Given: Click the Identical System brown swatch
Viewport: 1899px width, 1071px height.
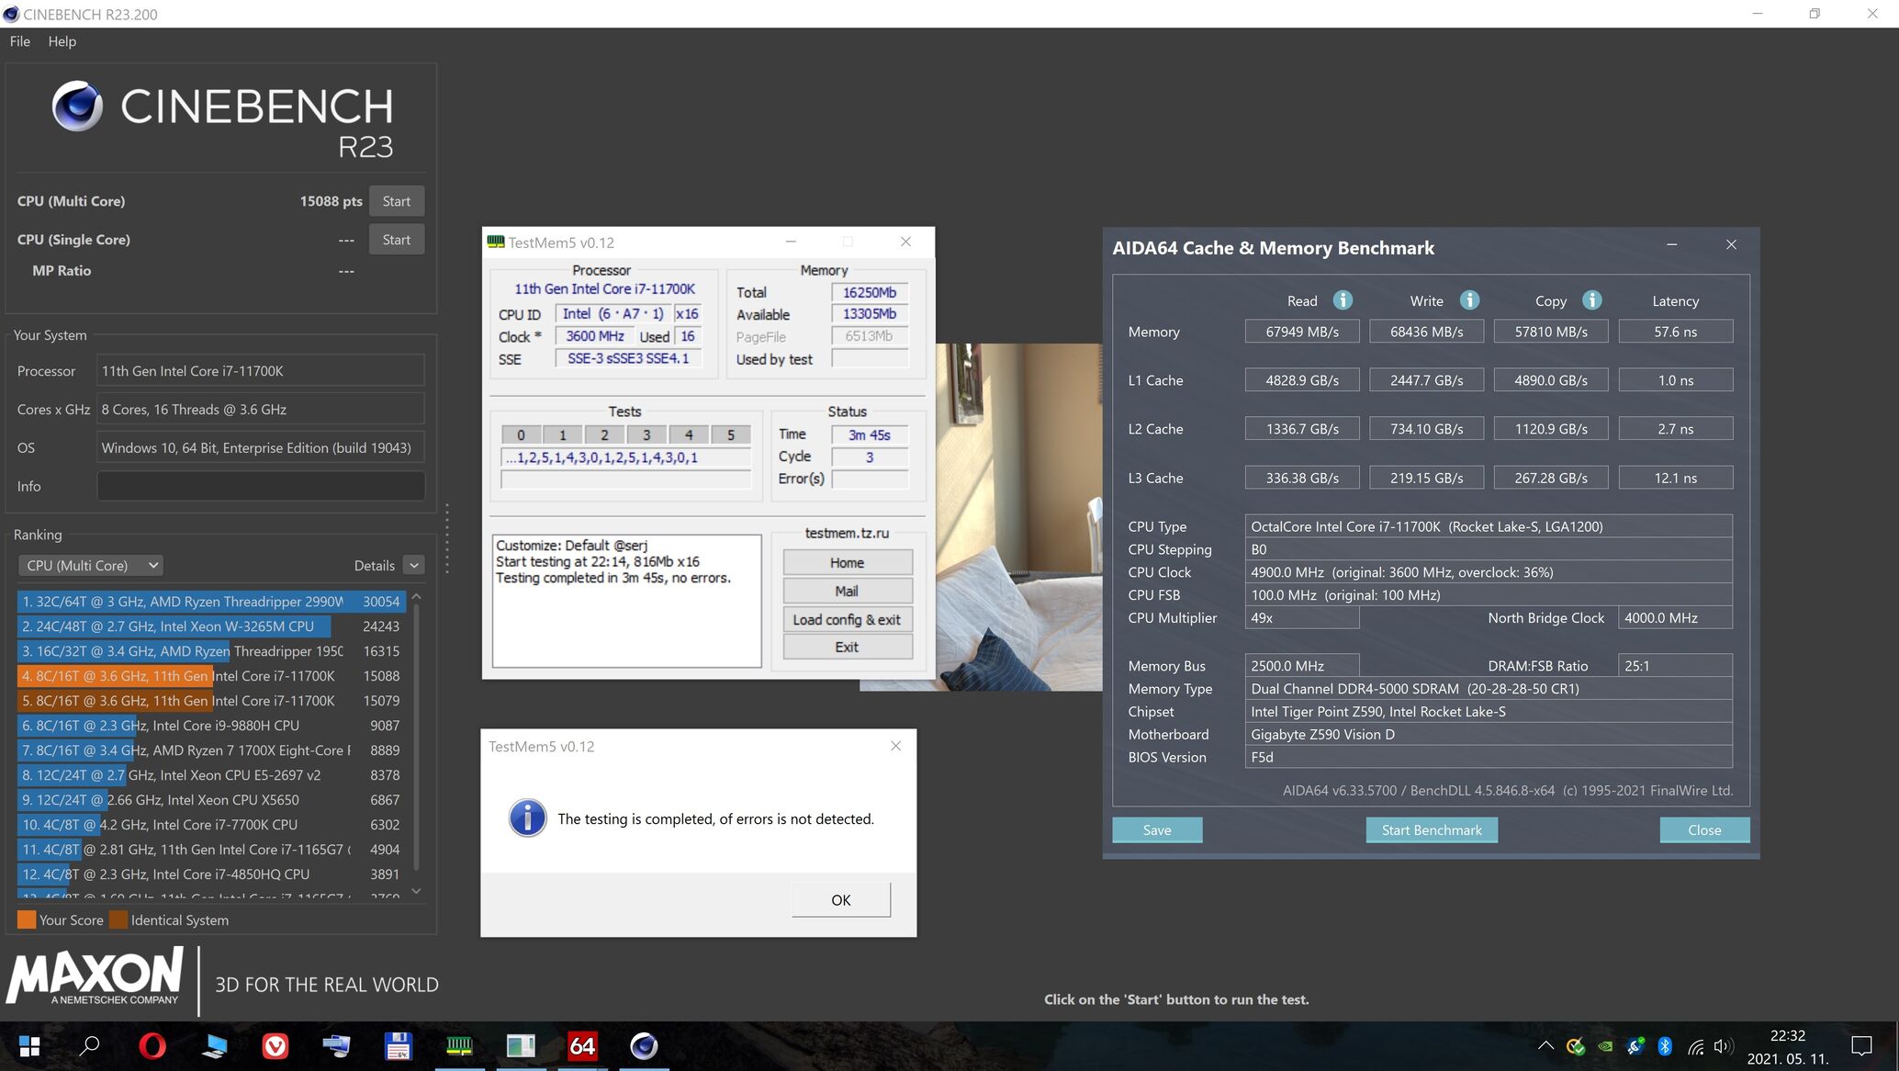Looking at the screenshot, I should (x=118, y=919).
